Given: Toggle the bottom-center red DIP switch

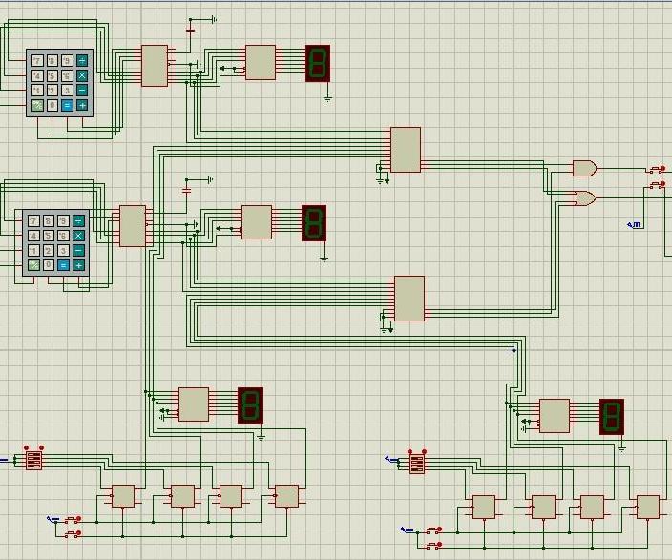Looking at the screenshot, I should [417, 464].
